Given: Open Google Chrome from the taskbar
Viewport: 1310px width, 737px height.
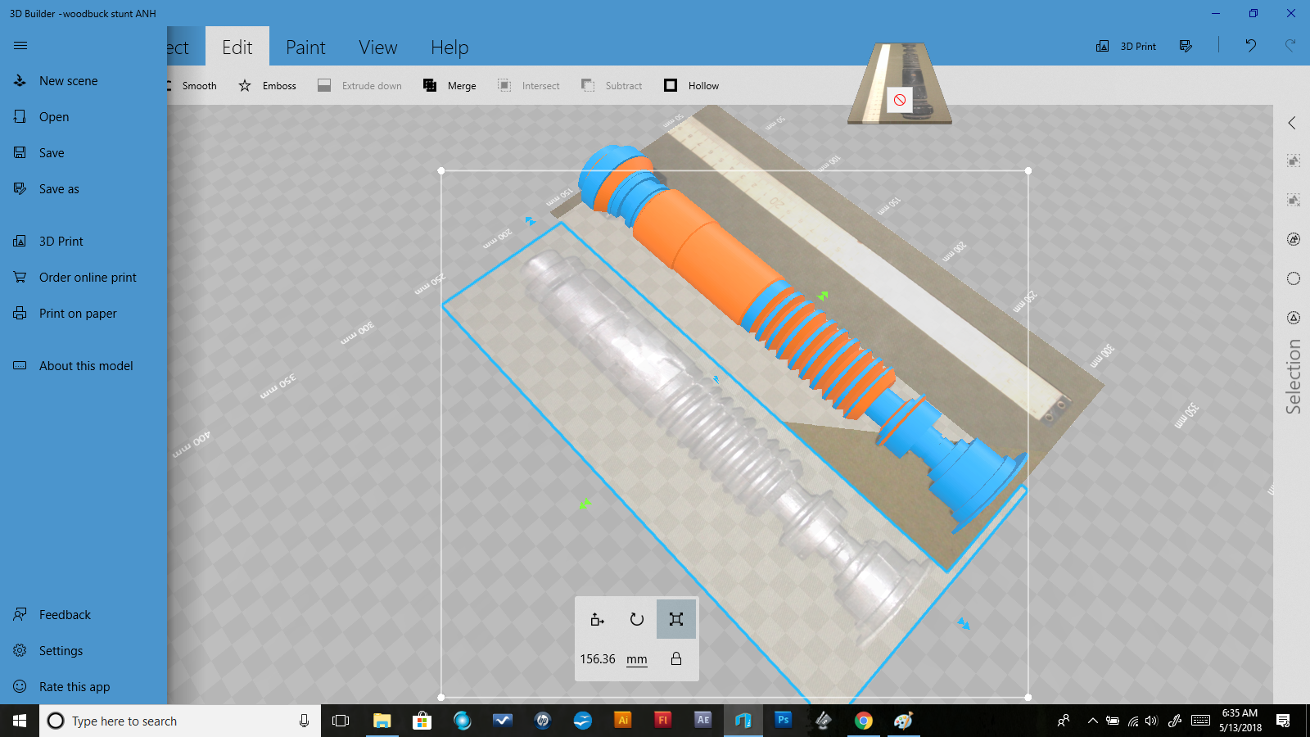Looking at the screenshot, I should (x=864, y=721).
